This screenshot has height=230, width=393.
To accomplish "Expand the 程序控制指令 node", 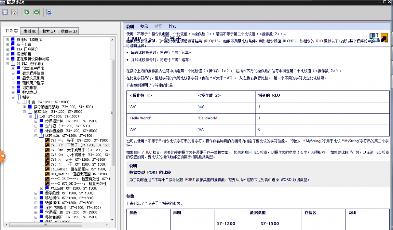I will tap(36, 208).
